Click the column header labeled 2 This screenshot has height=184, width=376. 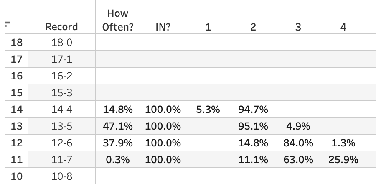click(x=253, y=27)
